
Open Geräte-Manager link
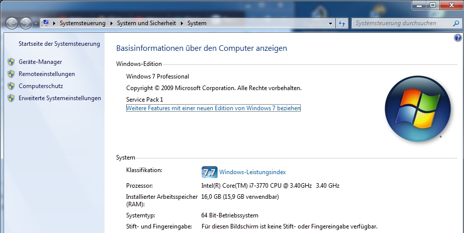tap(40, 62)
